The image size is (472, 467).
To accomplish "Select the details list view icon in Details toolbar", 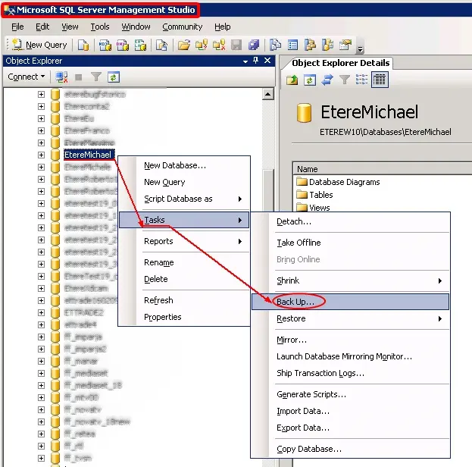I will click(x=380, y=80).
